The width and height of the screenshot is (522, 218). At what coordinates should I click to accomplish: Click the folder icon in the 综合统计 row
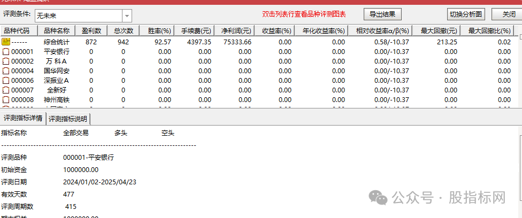[x=6, y=42]
